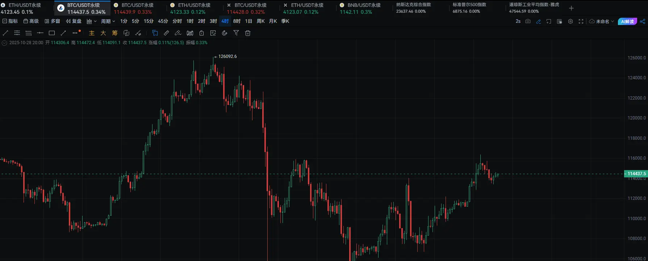Select the eraser pen tool
This screenshot has height=261, width=648.
click(178, 33)
